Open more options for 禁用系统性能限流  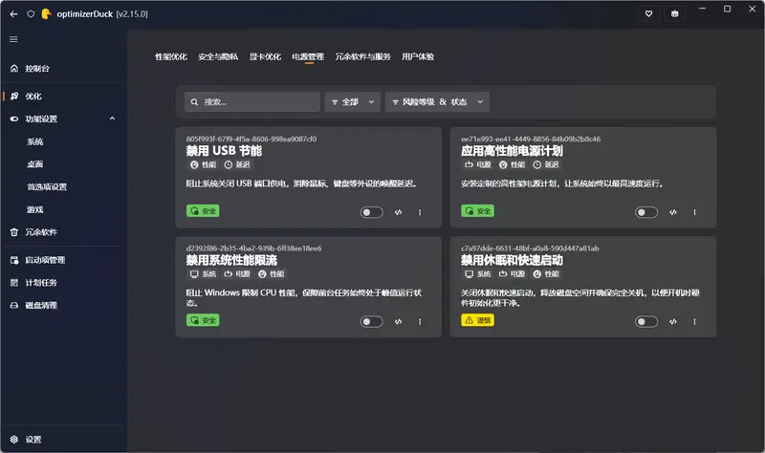point(420,321)
